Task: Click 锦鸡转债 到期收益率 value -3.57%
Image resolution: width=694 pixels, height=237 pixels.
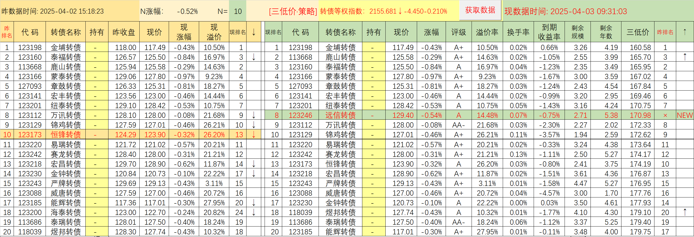Action: (549, 135)
